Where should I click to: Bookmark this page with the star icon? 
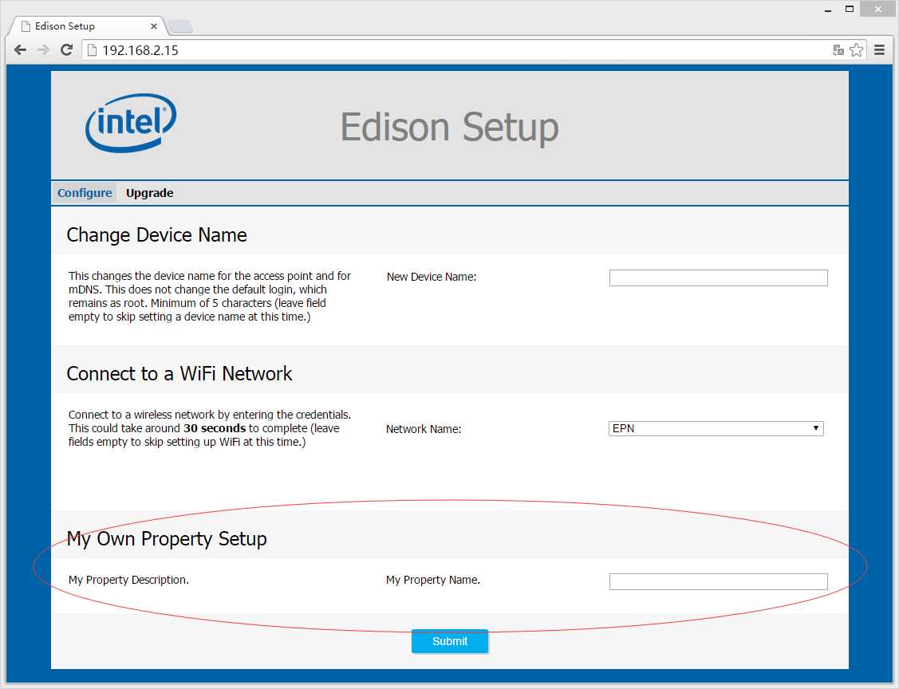pyautogui.click(x=856, y=50)
